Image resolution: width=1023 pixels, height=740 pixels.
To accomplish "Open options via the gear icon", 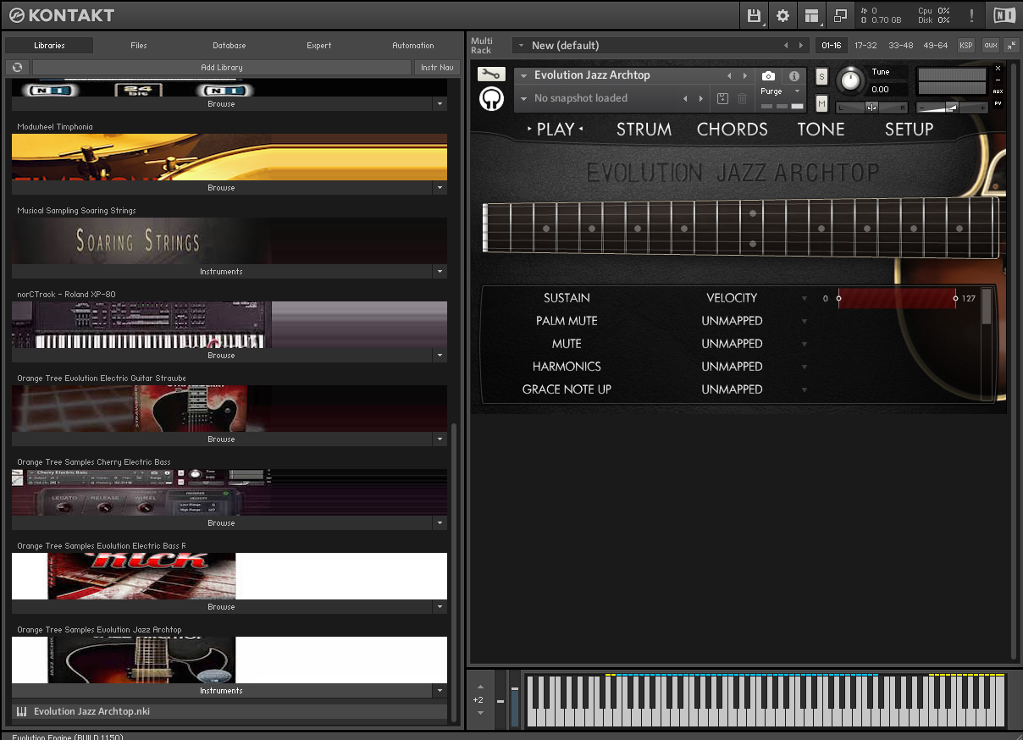I will pos(782,15).
